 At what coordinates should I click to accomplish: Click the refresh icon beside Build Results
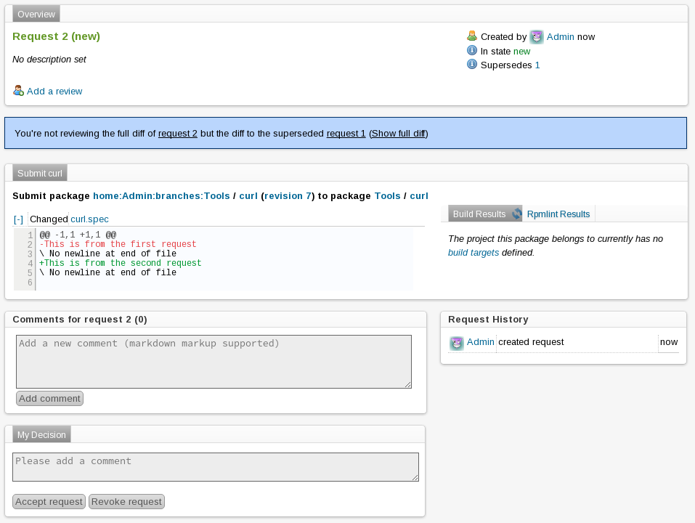click(x=517, y=214)
